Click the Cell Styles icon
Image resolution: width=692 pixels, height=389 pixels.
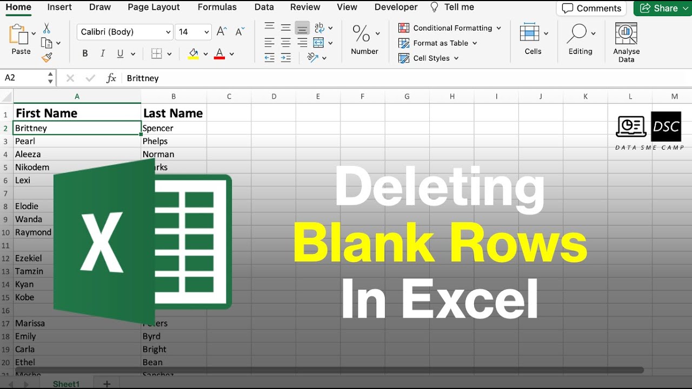click(404, 58)
